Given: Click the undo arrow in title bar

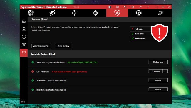Looking at the screenshot, I should click(x=125, y=7).
